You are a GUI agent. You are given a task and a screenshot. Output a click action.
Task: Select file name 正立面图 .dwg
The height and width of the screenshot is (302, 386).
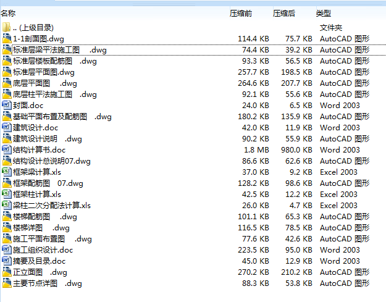40,272
